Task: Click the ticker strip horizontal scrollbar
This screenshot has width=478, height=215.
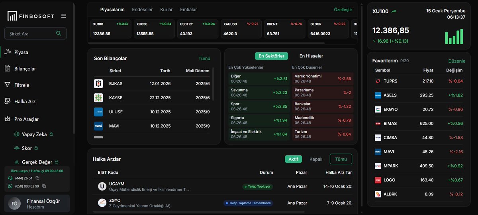Action: point(207,43)
